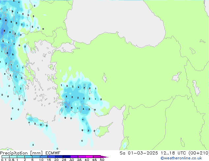This screenshot has height=161, width=209.
Task: Select the 30–35 mm purple swatch
Action: pyautogui.click(x=74, y=157)
